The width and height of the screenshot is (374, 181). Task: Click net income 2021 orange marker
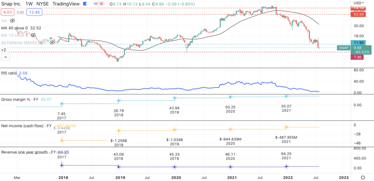286,127
